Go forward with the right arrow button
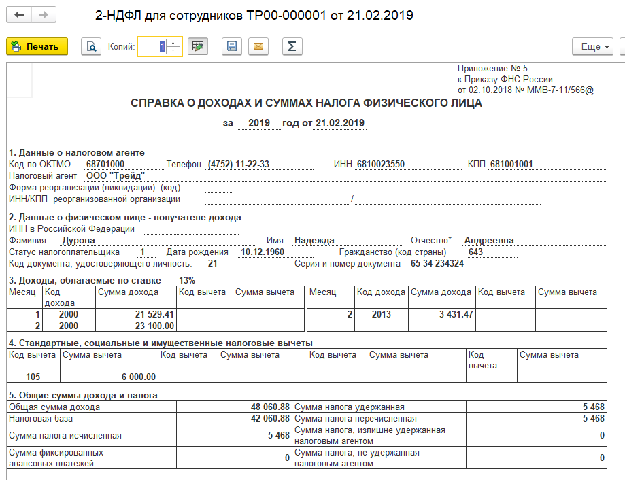The height and width of the screenshot is (480, 625). tap(44, 15)
